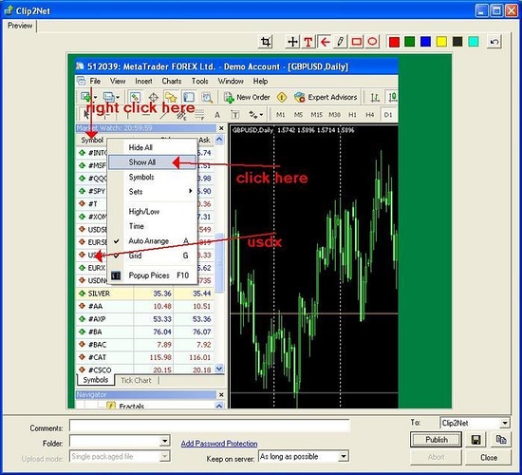Select the Symbols tab in Market Watch
The width and height of the screenshot is (522, 475).
[96, 380]
